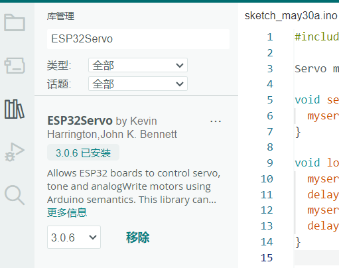
Task: Expand the 类型 dropdown
Action: (138, 65)
